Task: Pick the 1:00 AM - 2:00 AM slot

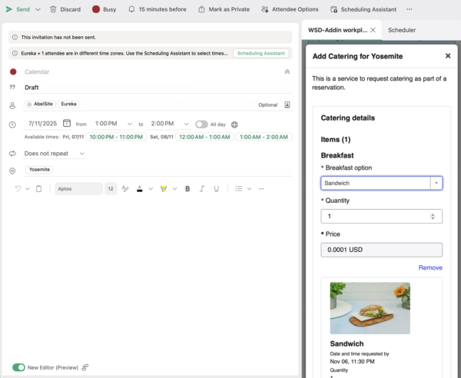Action: pyautogui.click(x=264, y=137)
